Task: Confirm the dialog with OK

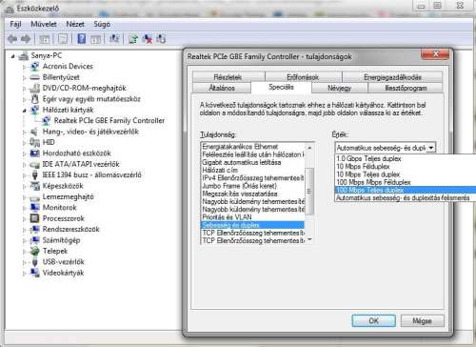Action: click(374, 320)
